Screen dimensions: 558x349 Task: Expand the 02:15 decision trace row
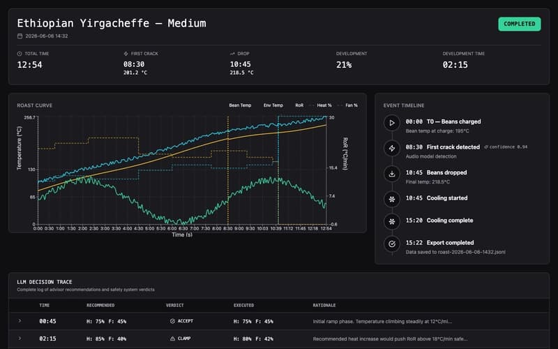(20, 339)
